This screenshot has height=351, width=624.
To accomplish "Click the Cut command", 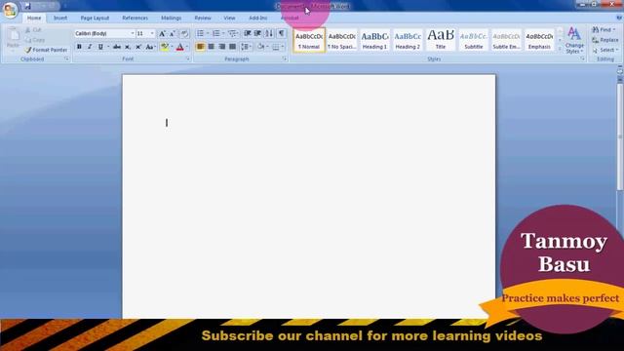I will click(33, 30).
